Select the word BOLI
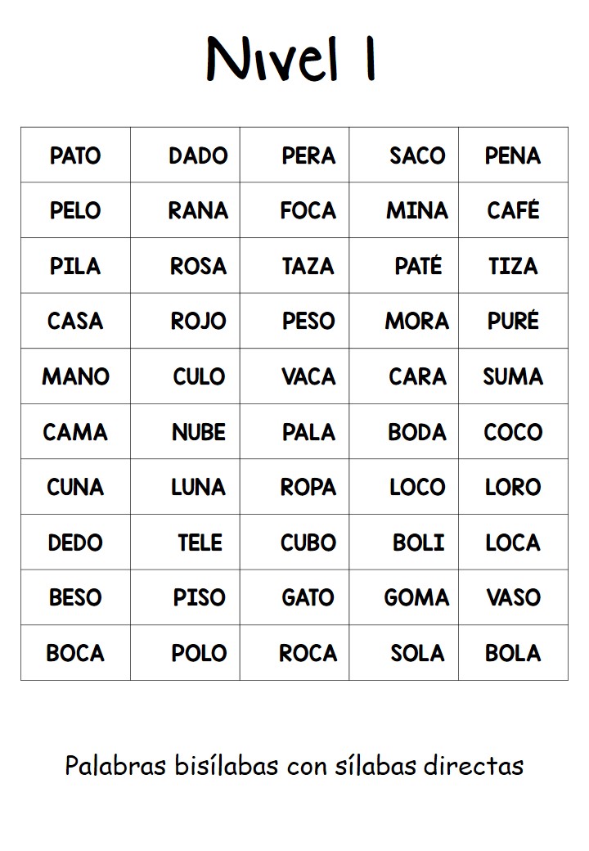The height and width of the screenshot is (851, 589). click(418, 543)
